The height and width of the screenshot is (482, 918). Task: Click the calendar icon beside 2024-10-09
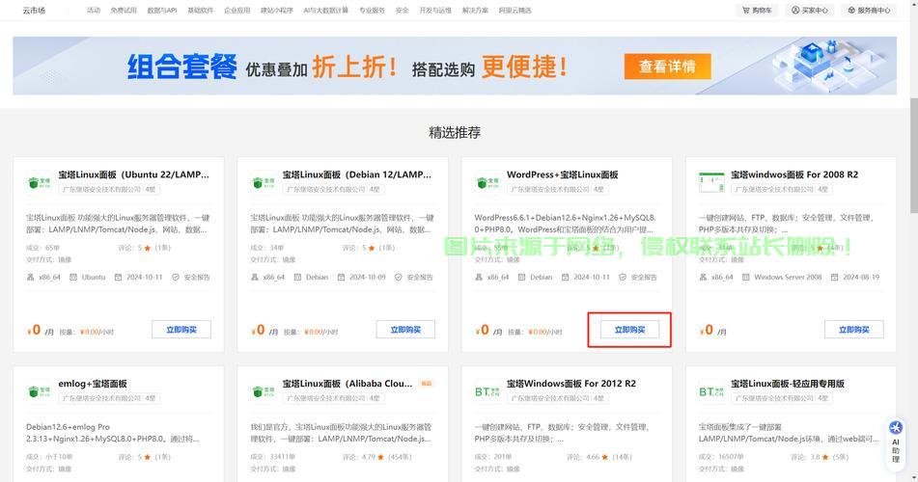click(341, 277)
